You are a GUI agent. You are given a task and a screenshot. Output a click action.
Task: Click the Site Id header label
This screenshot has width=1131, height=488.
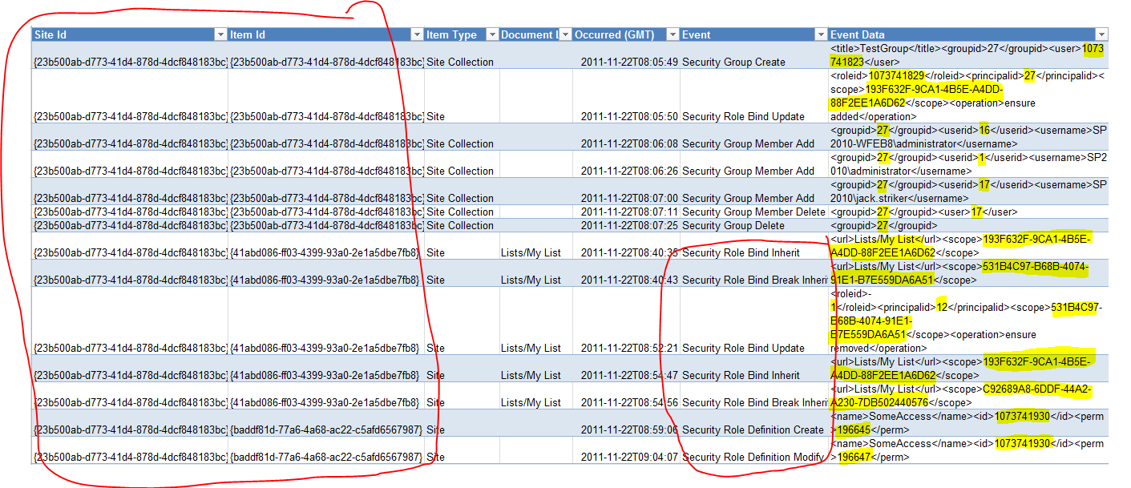click(x=50, y=35)
